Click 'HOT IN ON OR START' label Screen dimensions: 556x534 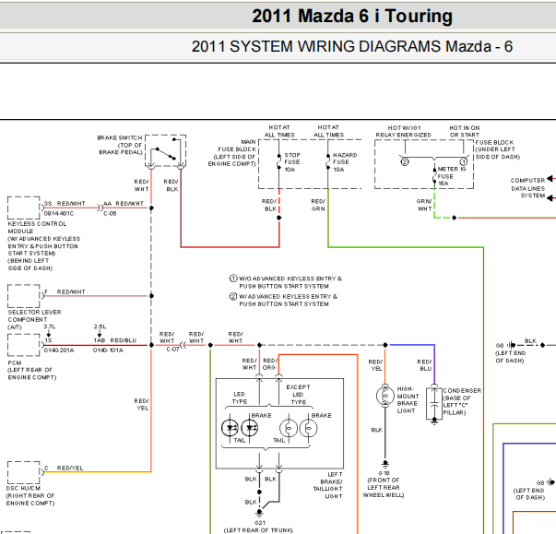465,132
